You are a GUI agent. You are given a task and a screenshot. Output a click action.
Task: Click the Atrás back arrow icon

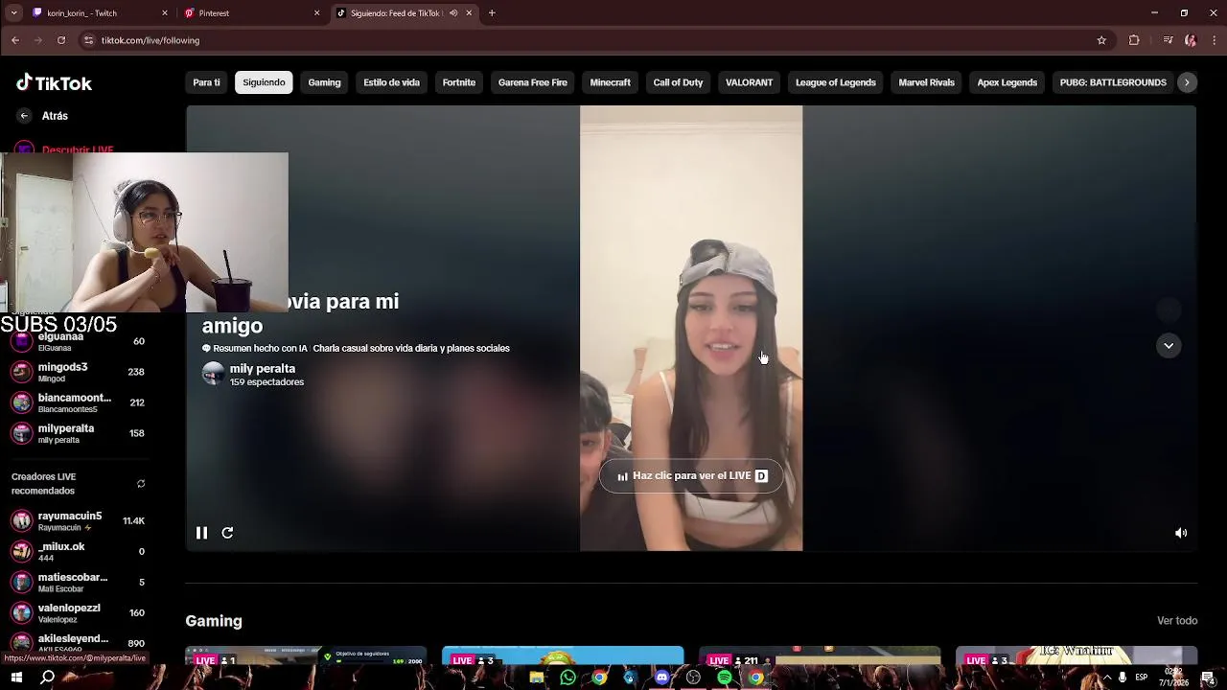(x=24, y=116)
